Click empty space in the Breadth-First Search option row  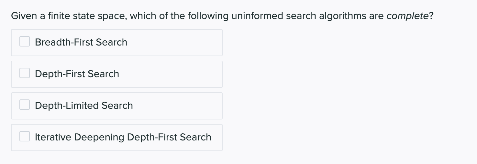(x=175, y=42)
